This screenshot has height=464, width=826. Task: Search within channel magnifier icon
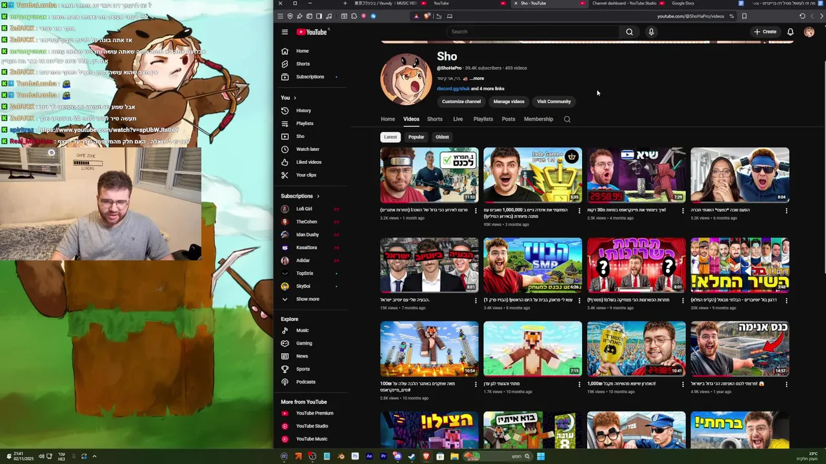coord(567,119)
